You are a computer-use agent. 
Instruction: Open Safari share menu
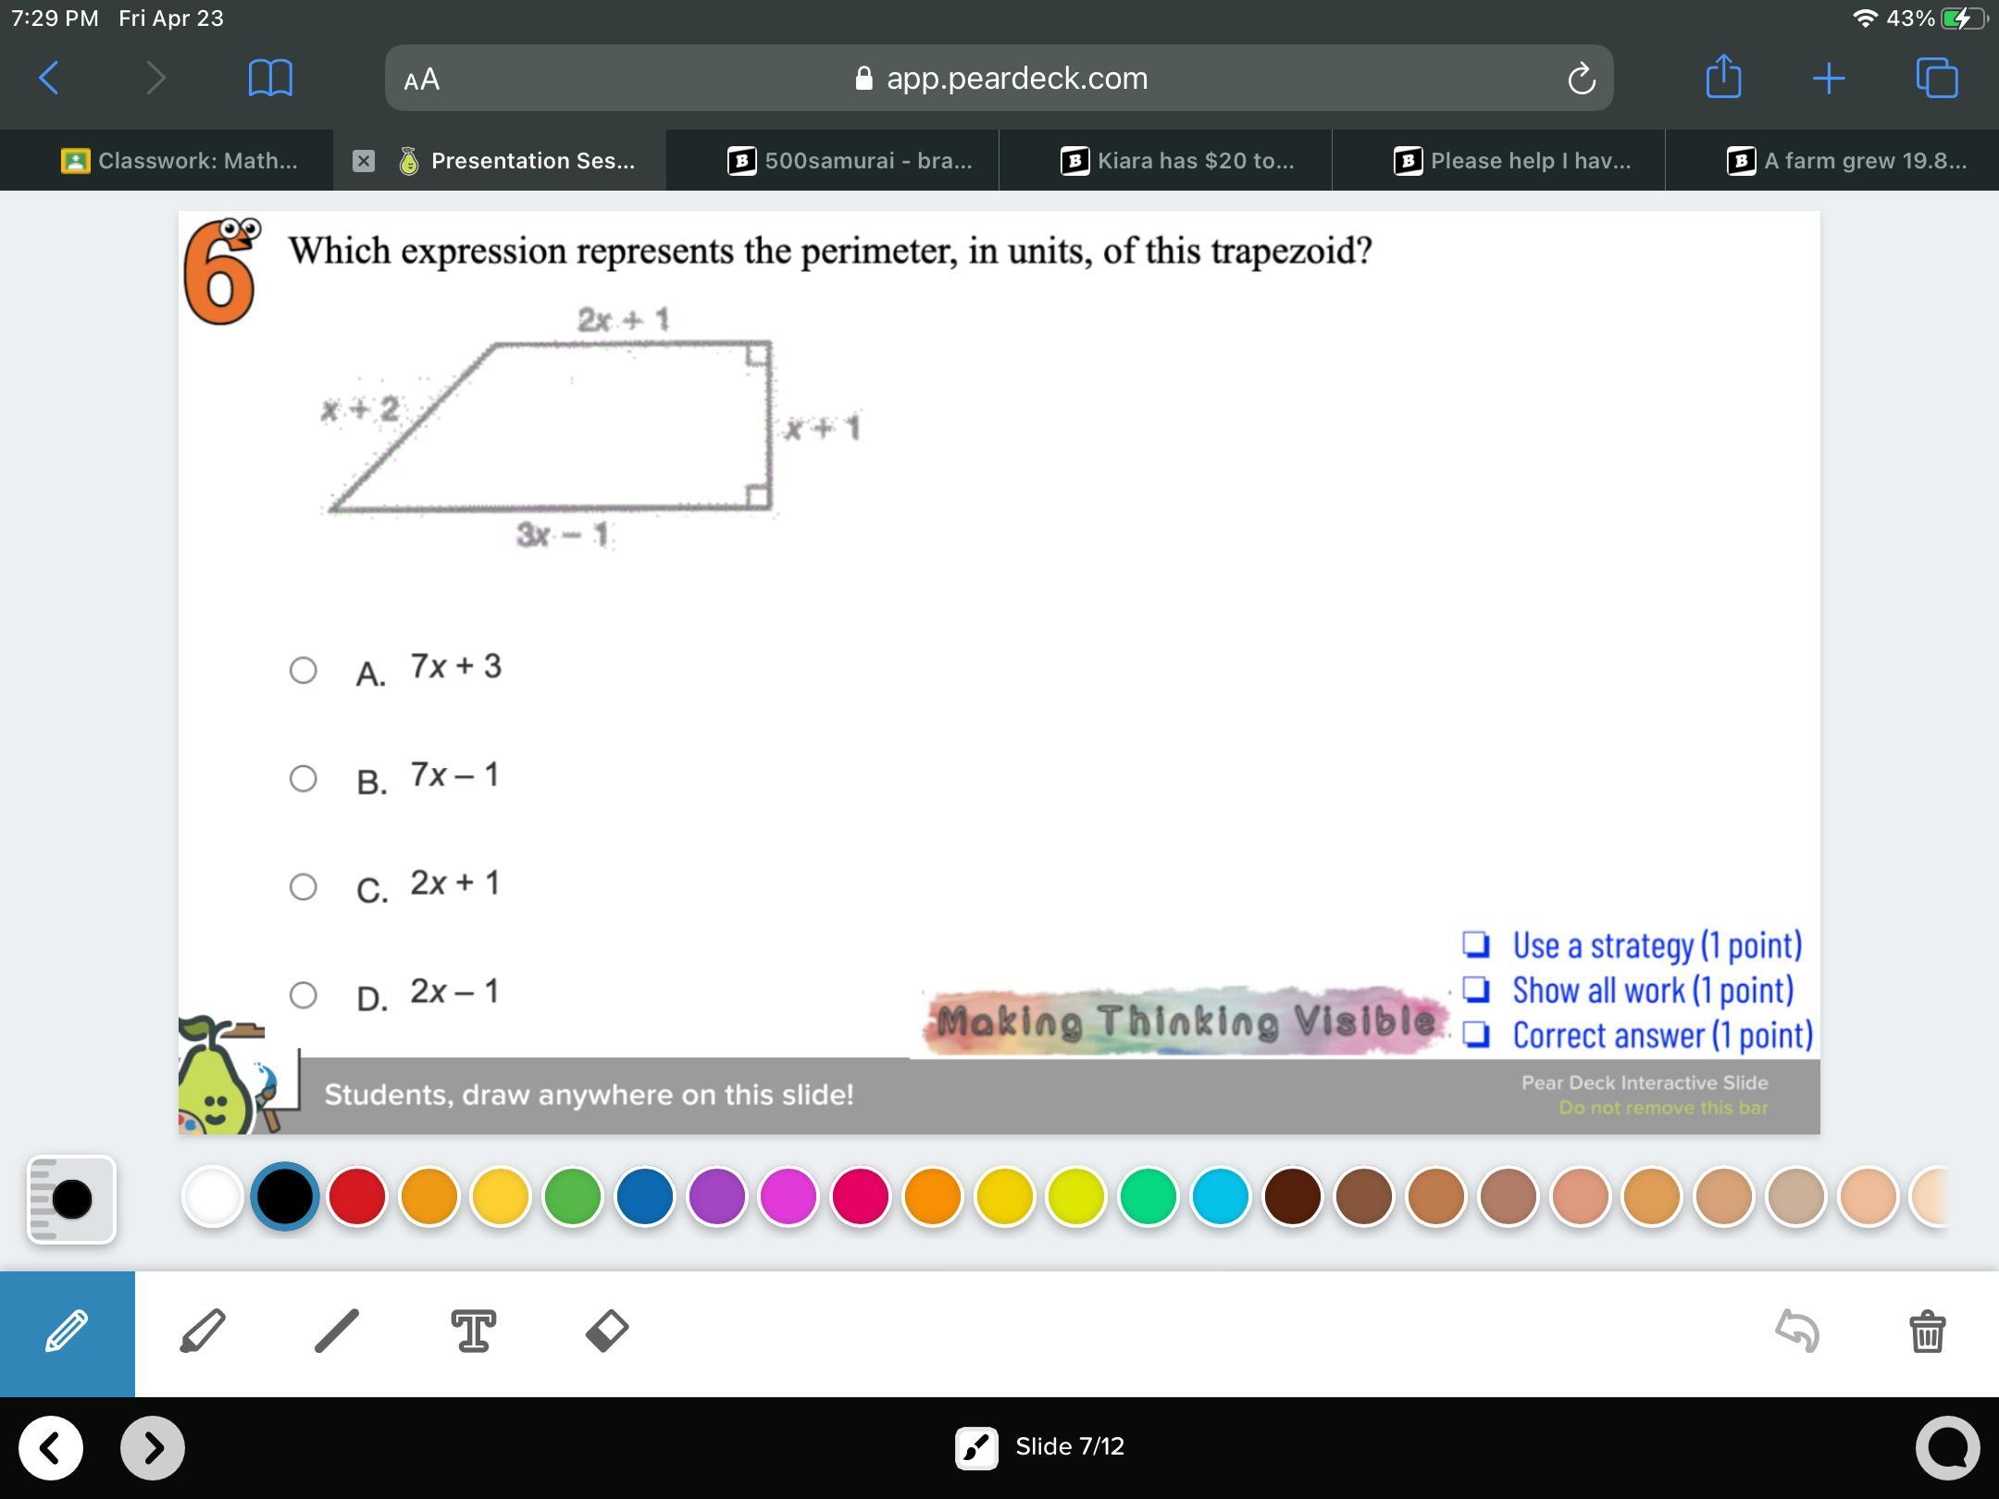pos(1723,78)
